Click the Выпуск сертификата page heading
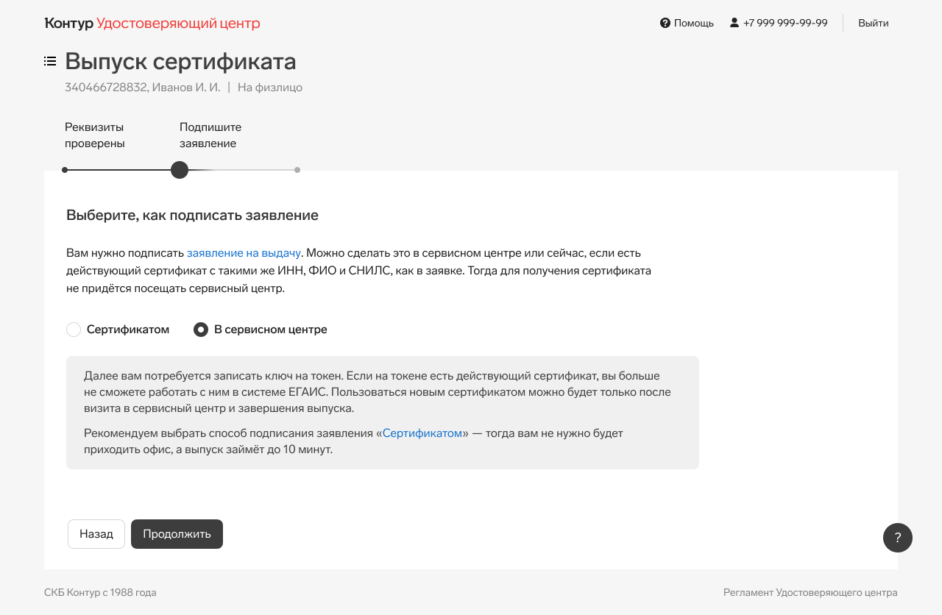Viewport: 942px width, 615px height. tap(180, 61)
